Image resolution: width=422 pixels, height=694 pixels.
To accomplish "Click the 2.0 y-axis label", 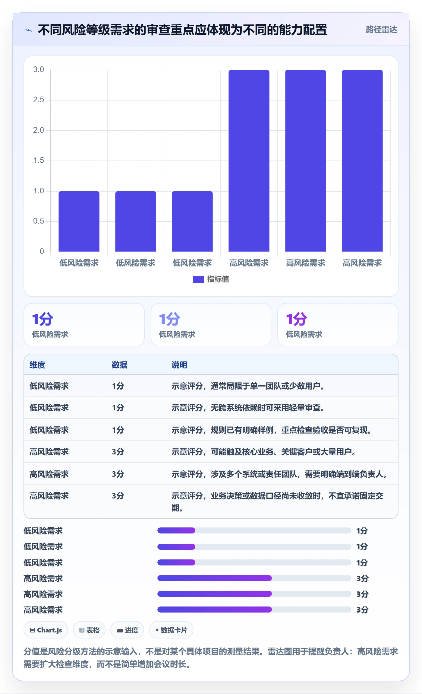I will click(x=39, y=130).
